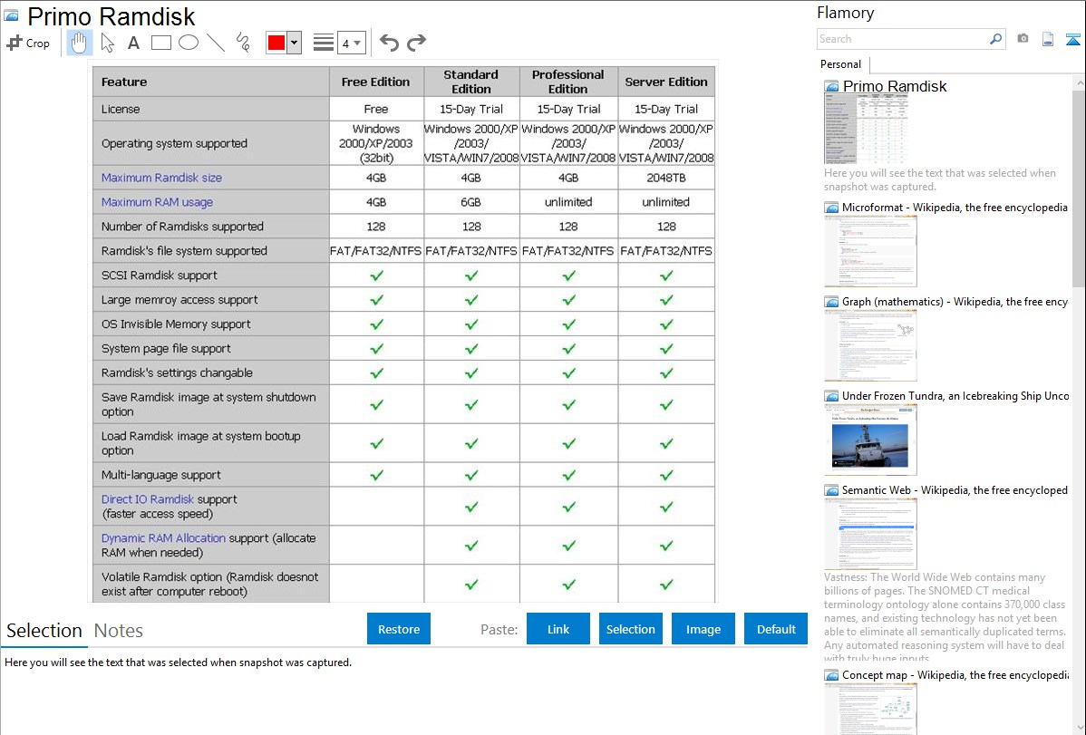The image size is (1086, 735).
Task: Undo the last edit
Action: 389,43
